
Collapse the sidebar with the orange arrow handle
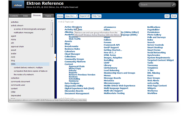pyautogui.click(x=55, y=57)
